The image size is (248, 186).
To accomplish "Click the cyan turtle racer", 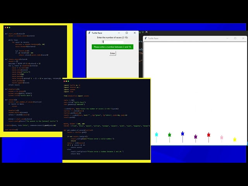I will (x=157, y=134).
